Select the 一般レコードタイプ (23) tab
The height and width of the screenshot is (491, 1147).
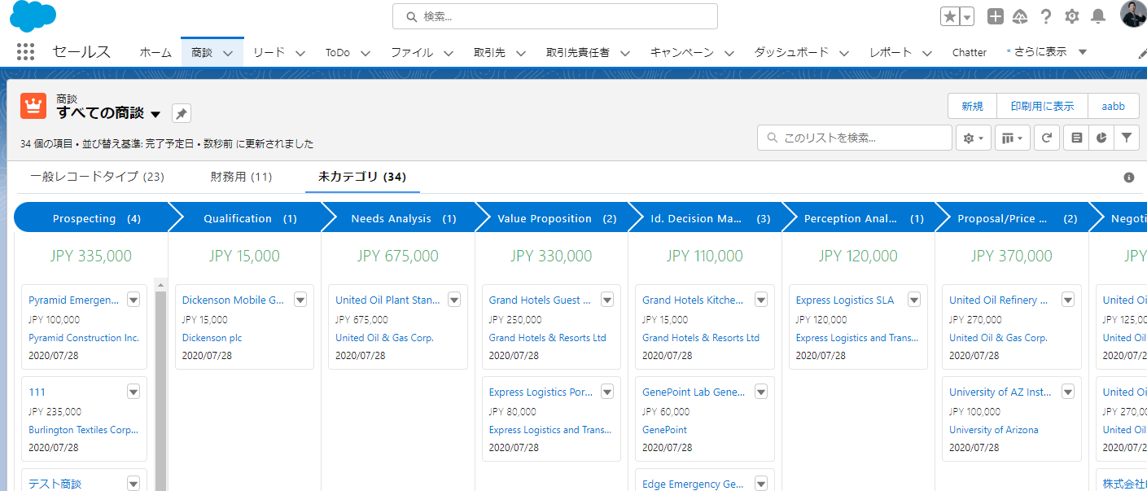click(x=97, y=177)
